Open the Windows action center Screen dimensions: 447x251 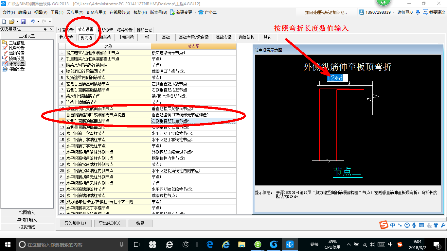click(437, 244)
